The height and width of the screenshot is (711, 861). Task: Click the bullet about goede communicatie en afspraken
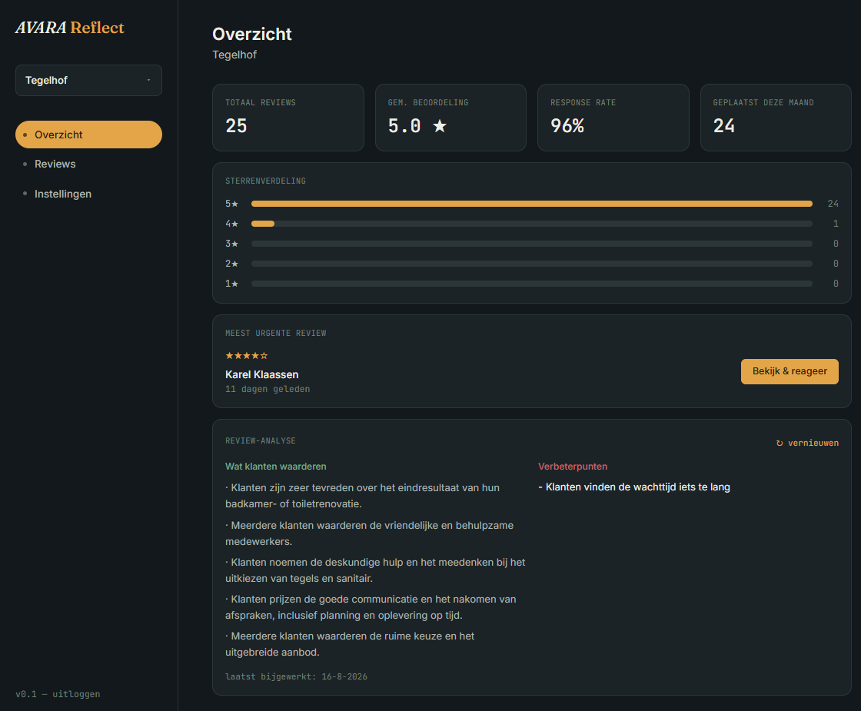click(371, 607)
